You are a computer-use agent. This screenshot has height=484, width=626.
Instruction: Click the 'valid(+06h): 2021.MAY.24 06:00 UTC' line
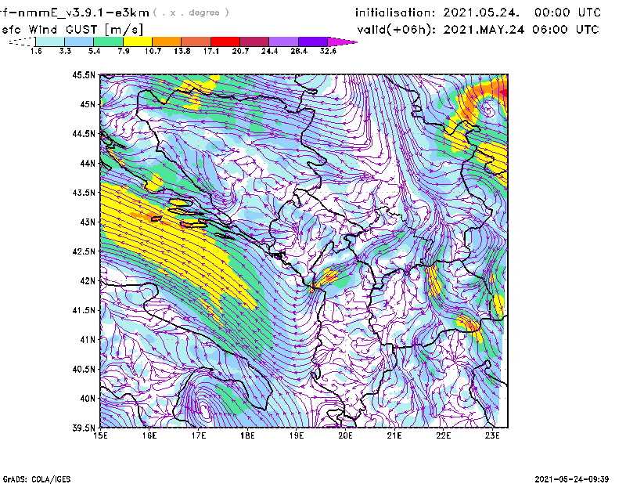[478, 30]
